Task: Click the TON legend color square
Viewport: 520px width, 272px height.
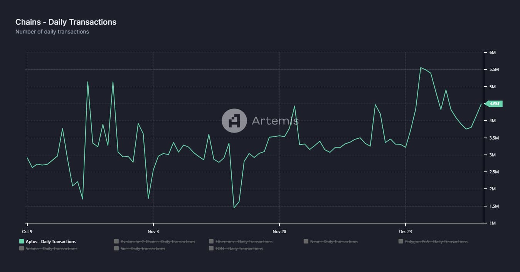Action: (211, 248)
